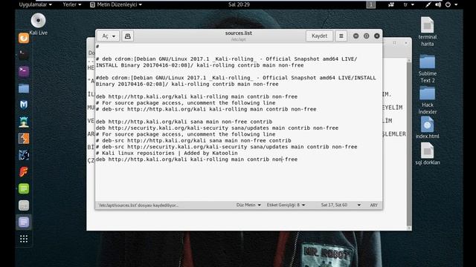
Task: Click the last line ending at text cursor
Action: (196, 159)
